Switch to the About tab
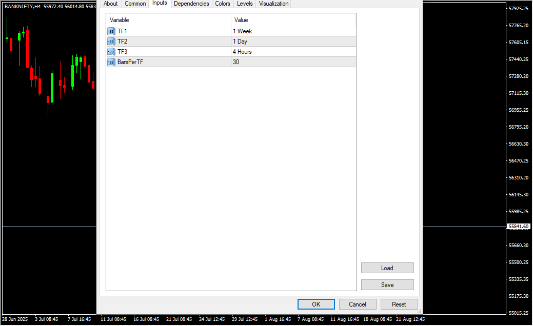 110,4
